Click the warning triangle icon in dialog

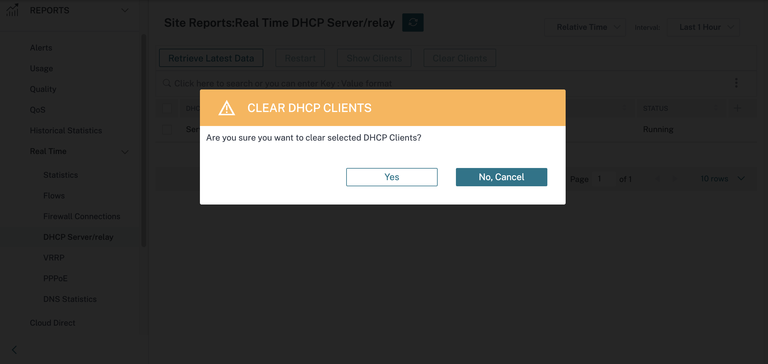click(226, 108)
